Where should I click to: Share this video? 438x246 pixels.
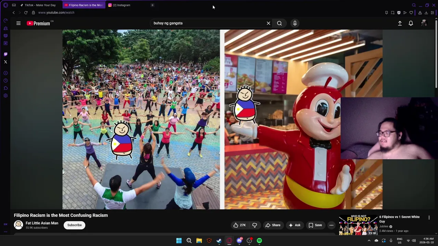tap(273, 225)
